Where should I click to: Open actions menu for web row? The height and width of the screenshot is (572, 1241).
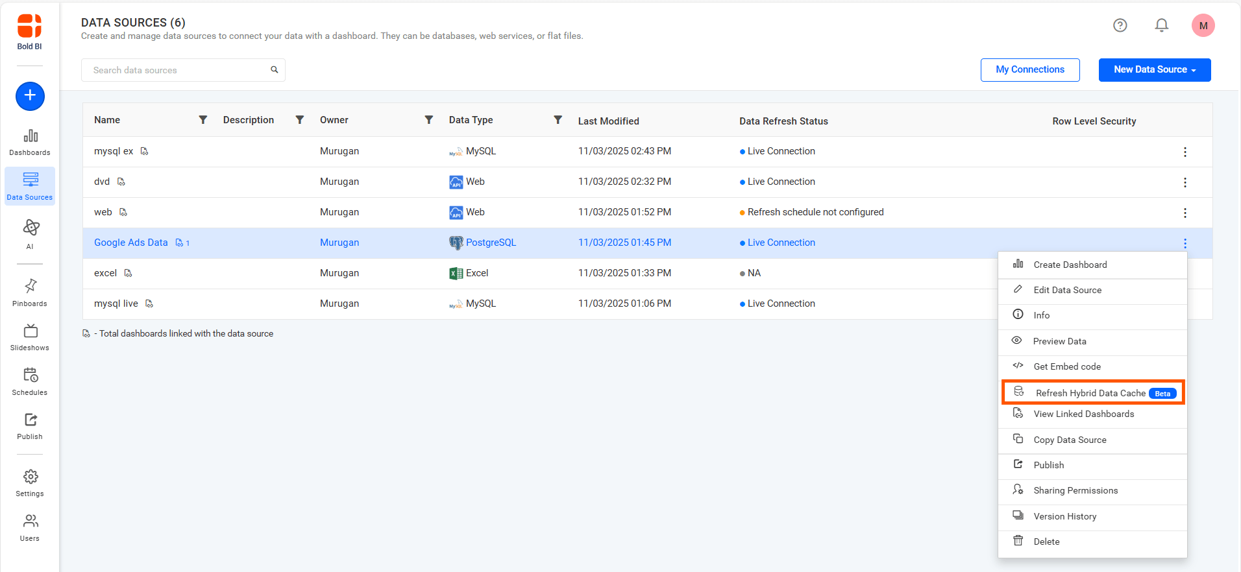pyautogui.click(x=1185, y=213)
